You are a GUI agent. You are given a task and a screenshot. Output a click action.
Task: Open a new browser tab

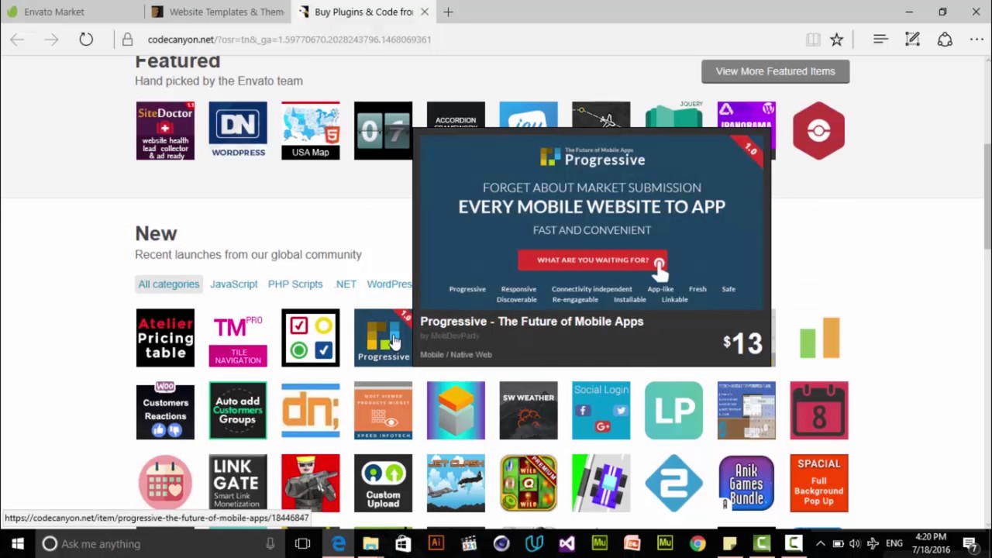click(x=448, y=12)
